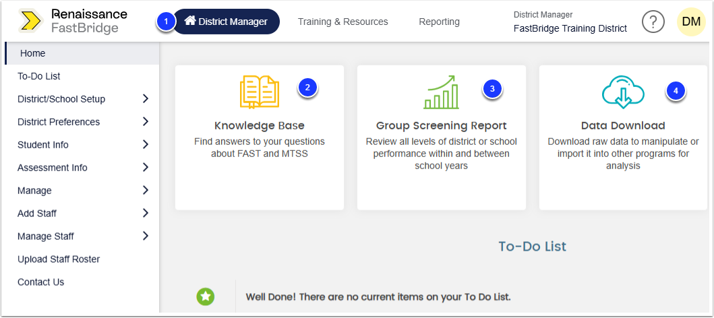The image size is (714, 318).
Task: Open Student Info menu item
Action: tap(42, 145)
